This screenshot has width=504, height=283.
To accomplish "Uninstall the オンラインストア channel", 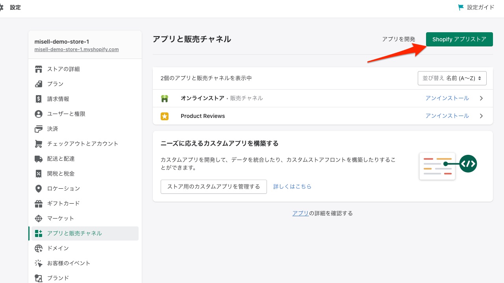I will click(447, 98).
